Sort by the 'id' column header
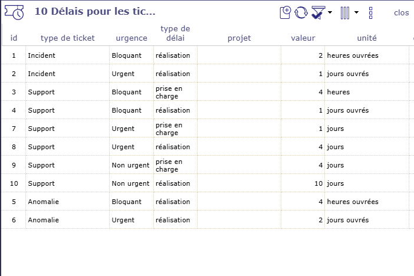Screen dimensions: 414x276 (14, 38)
